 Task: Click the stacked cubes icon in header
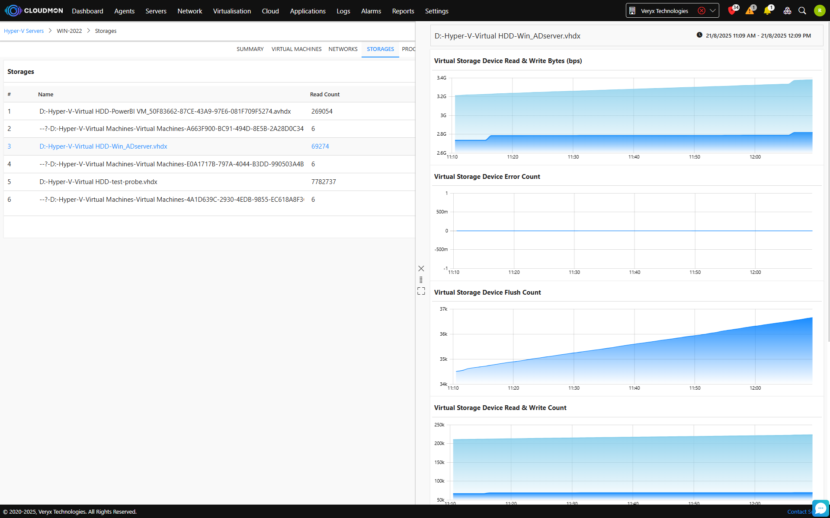(x=787, y=11)
